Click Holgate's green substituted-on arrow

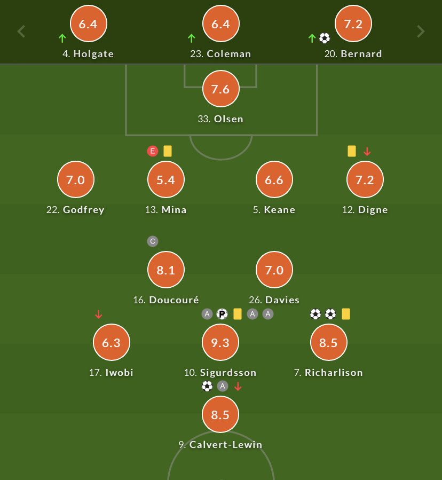62,38
